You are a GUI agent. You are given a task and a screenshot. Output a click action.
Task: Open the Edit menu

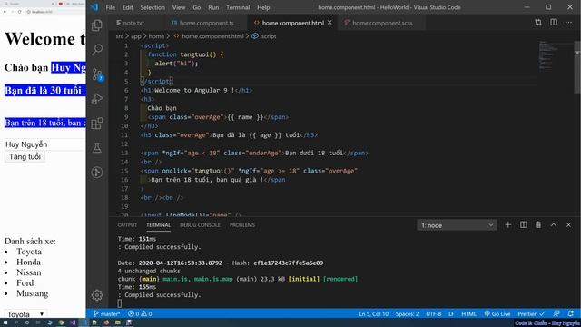point(127,7)
